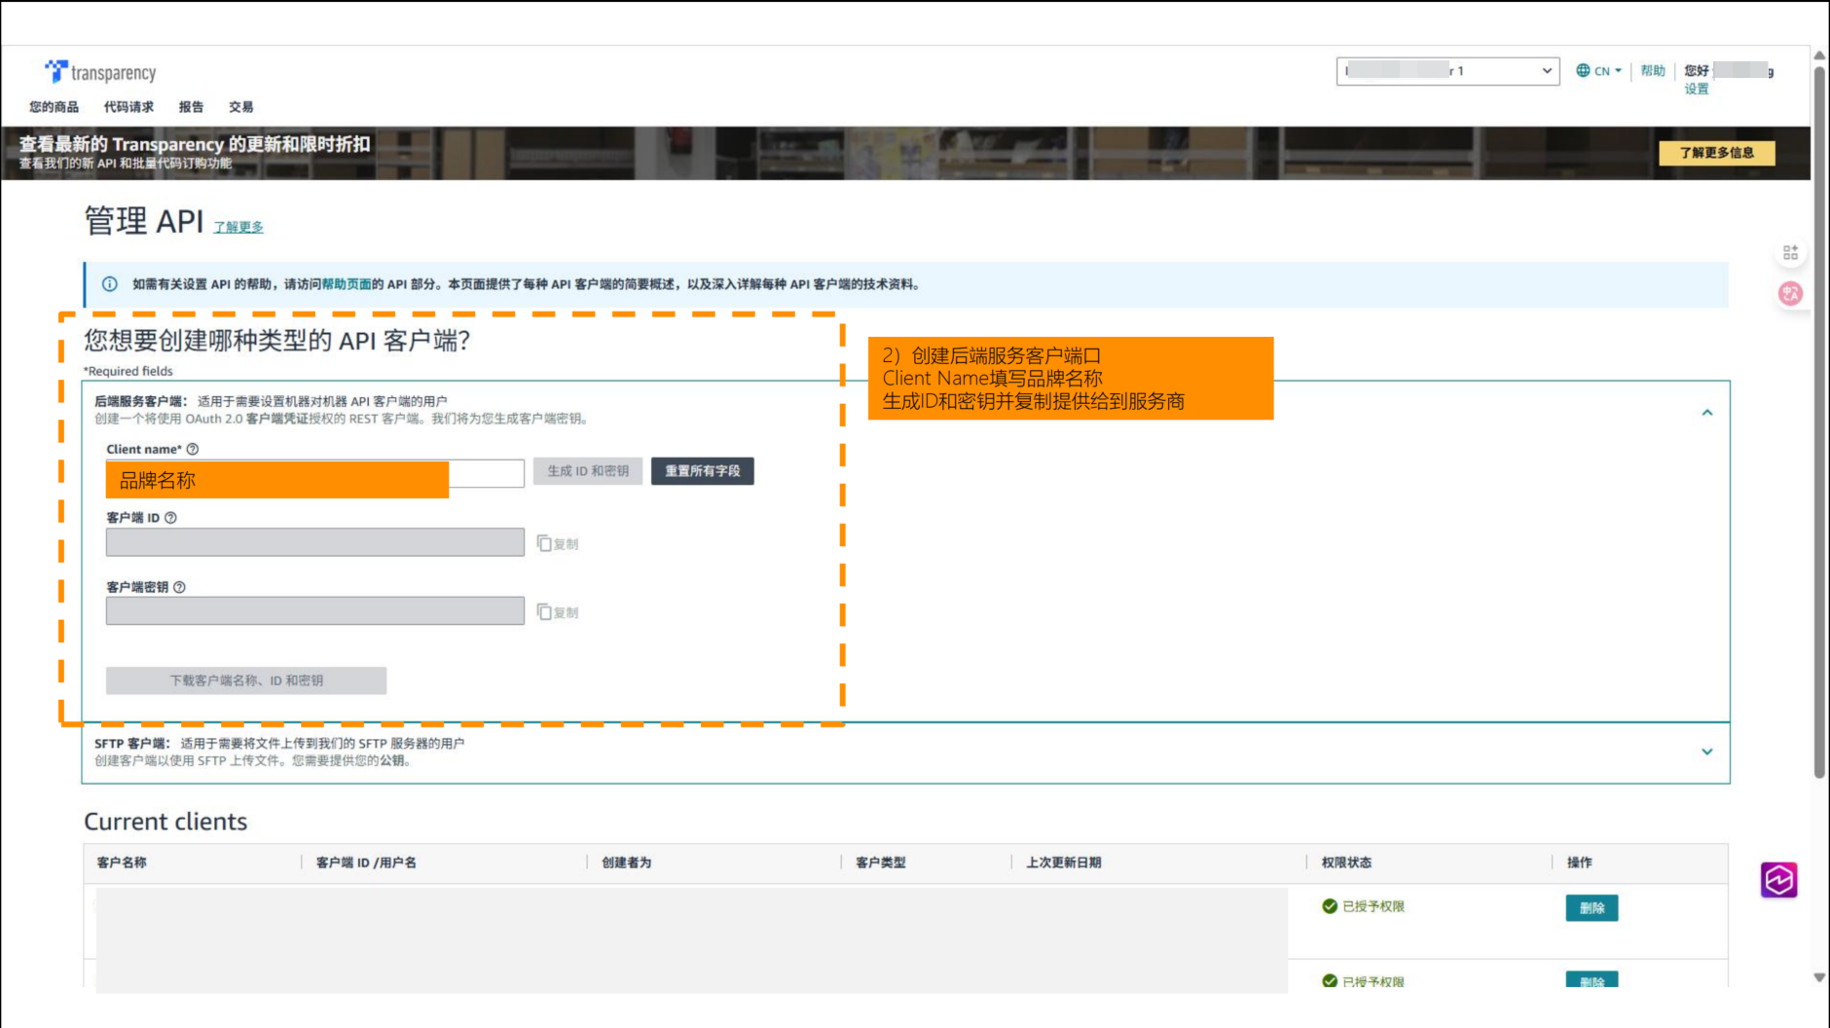Click the green check icon in first client row
This screenshot has height=1028, width=1830.
(1330, 906)
